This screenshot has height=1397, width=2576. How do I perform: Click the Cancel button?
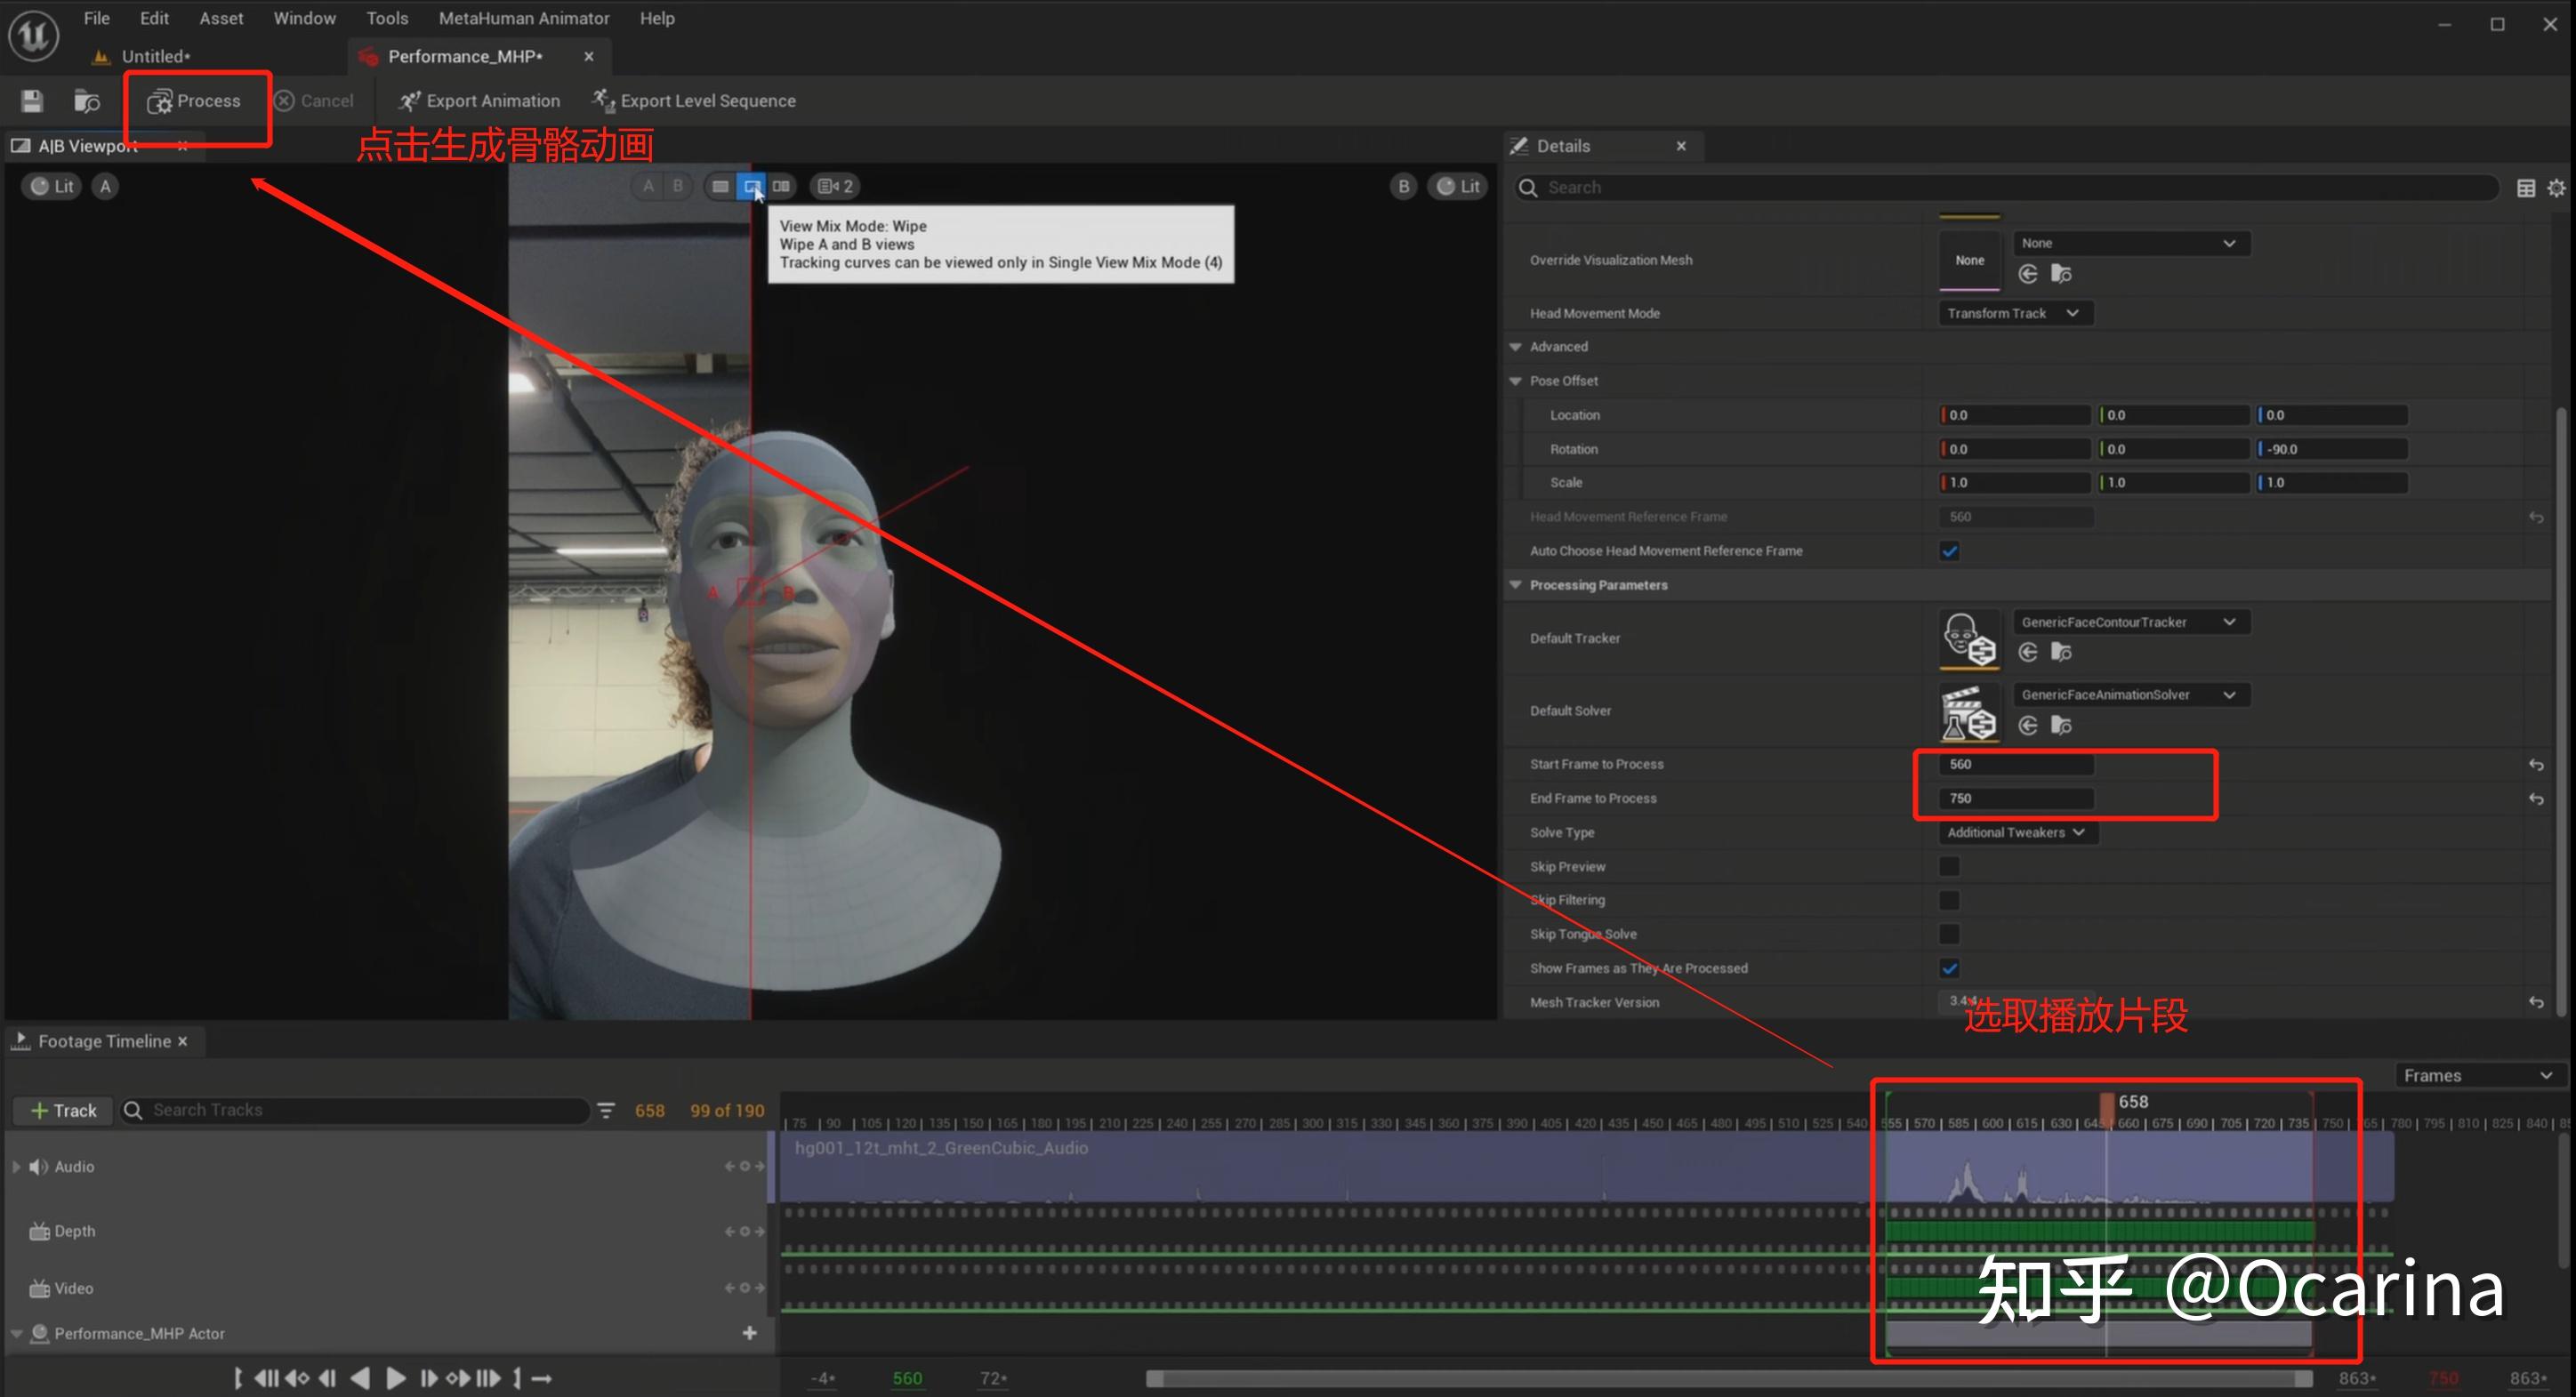[x=316, y=100]
